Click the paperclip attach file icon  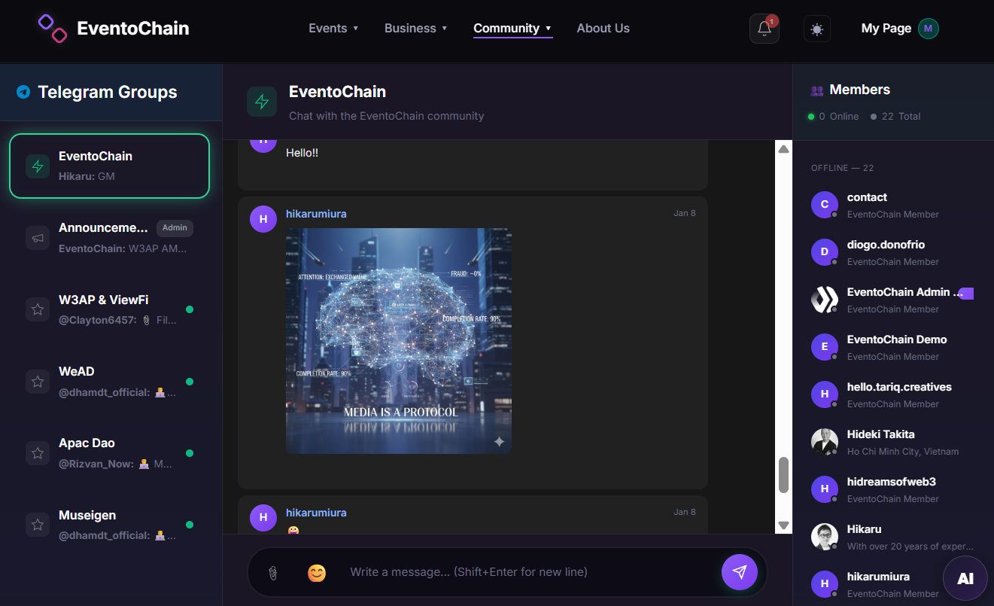click(x=272, y=573)
